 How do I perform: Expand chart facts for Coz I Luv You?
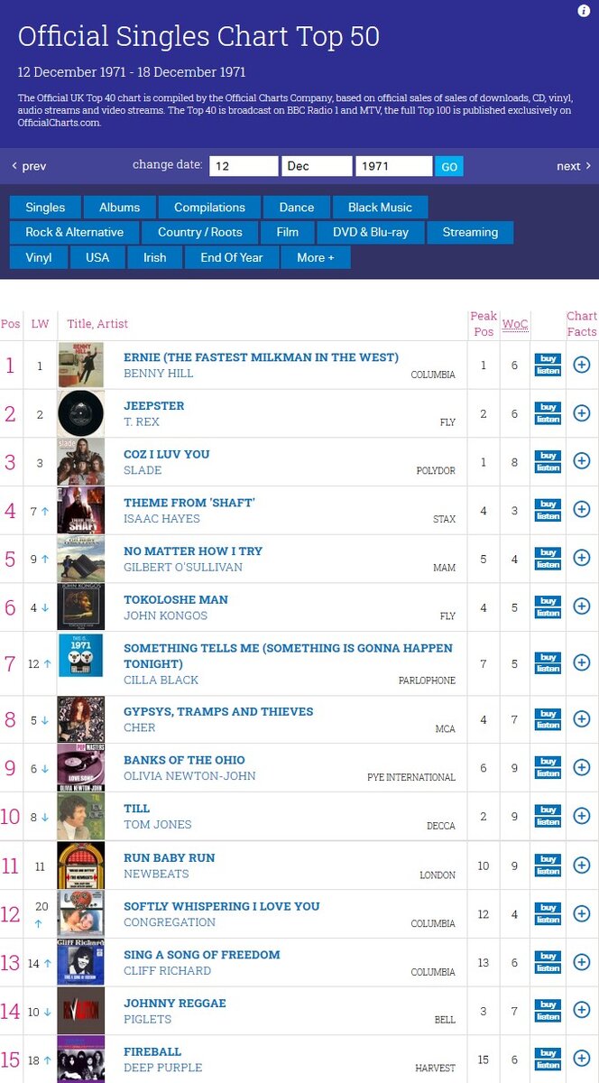click(x=582, y=461)
